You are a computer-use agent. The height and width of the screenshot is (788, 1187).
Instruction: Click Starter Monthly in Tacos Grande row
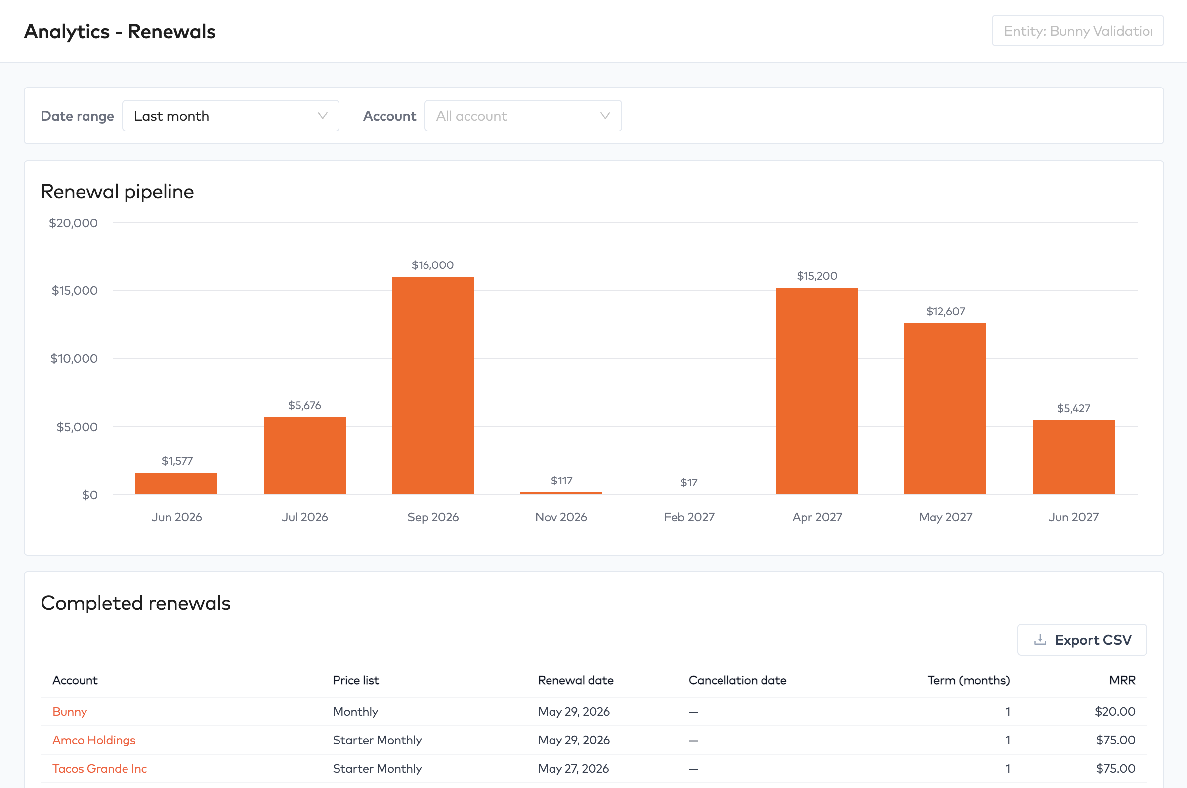pos(377,768)
